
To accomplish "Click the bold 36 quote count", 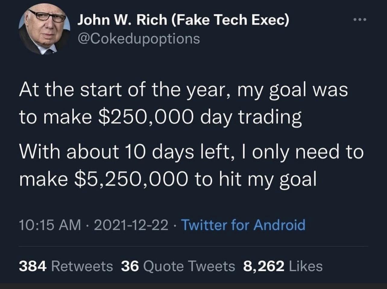I will click(130, 266).
